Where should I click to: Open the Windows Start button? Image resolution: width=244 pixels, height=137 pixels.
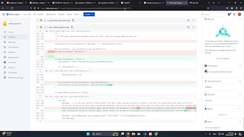tap(88, 134)
